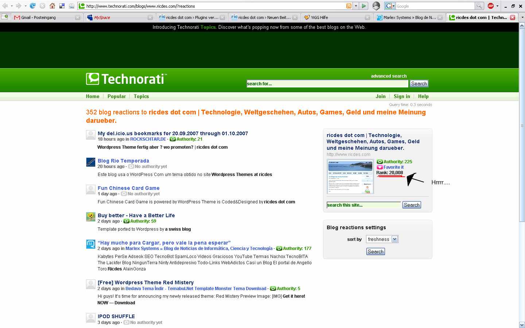Click Search button under Blog reactions settings
Image resolution: width=525 pixels, height=328 pixels.
[x=376, y=251]
